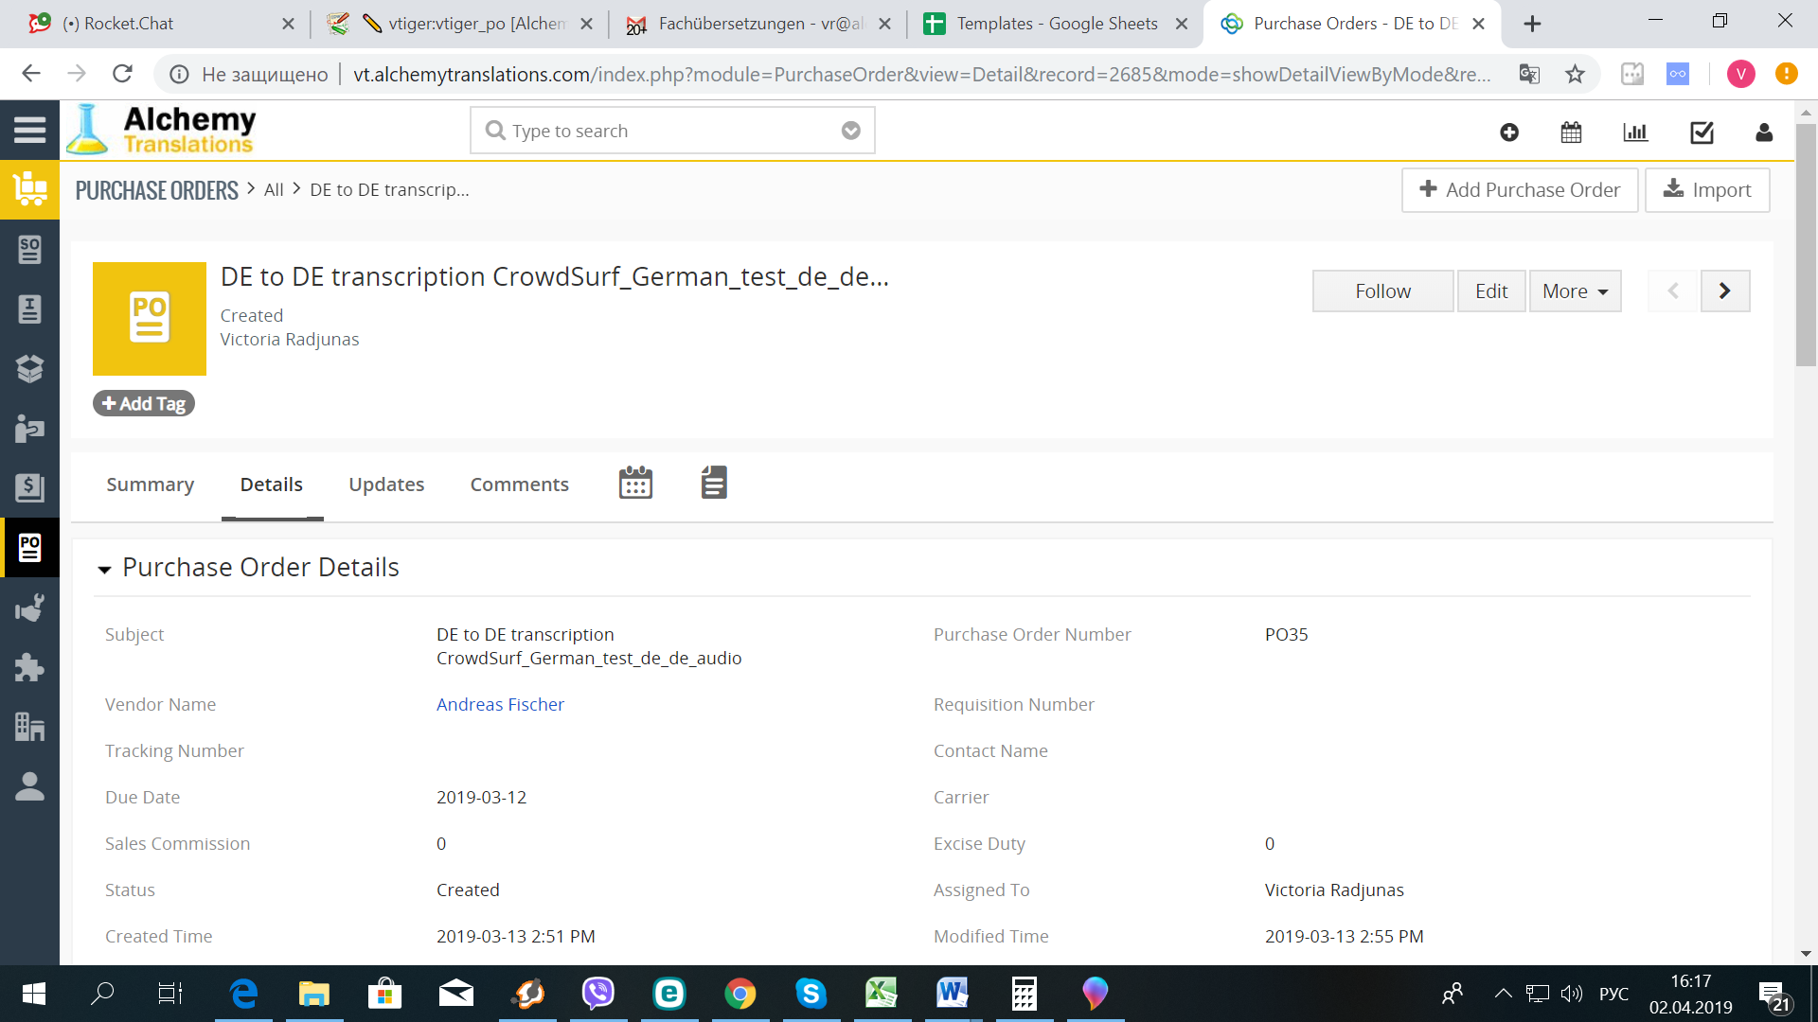Collapse the Purchase Order Details section
Image resolution: width=1818 pixels, height=1022 pixels.
click(x=104, y=569)
